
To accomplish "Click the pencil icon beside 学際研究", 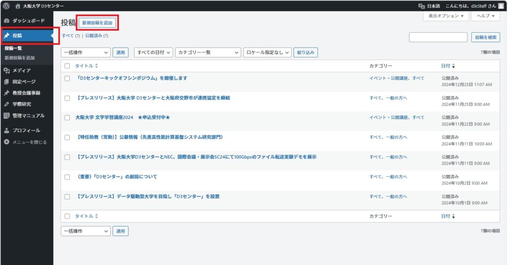I will point(6,104).
